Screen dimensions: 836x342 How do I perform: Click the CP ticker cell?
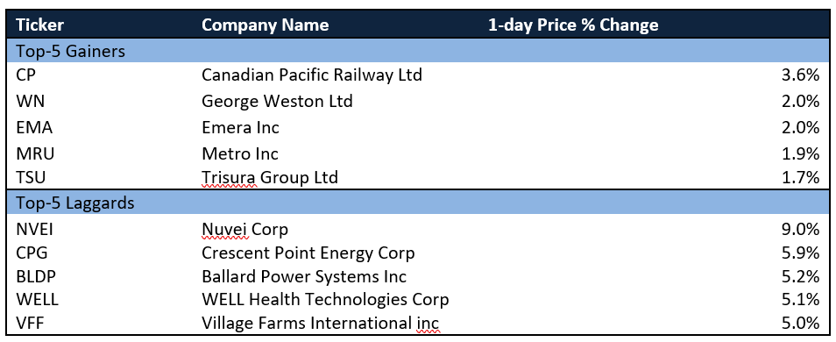pos(25,75)
